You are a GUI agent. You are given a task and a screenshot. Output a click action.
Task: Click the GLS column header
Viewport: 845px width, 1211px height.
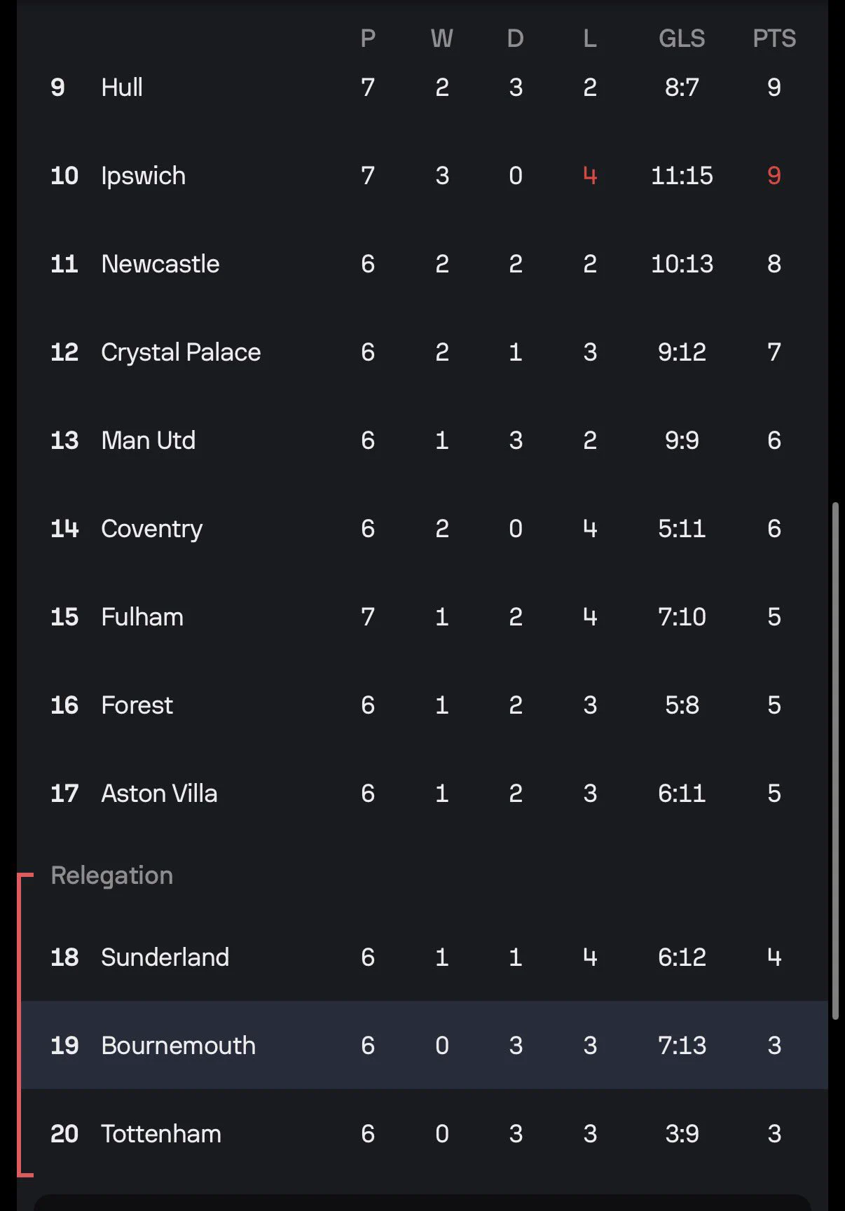pos(682,39)
